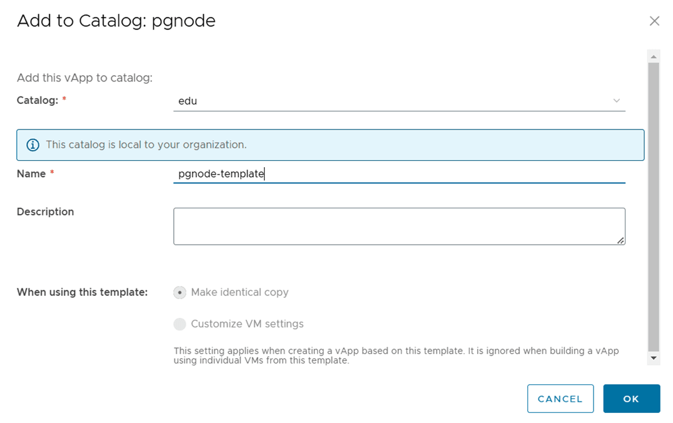The image size is (673, 423).
Task: Click the local catalog information banner
Action: coord(330,145)
